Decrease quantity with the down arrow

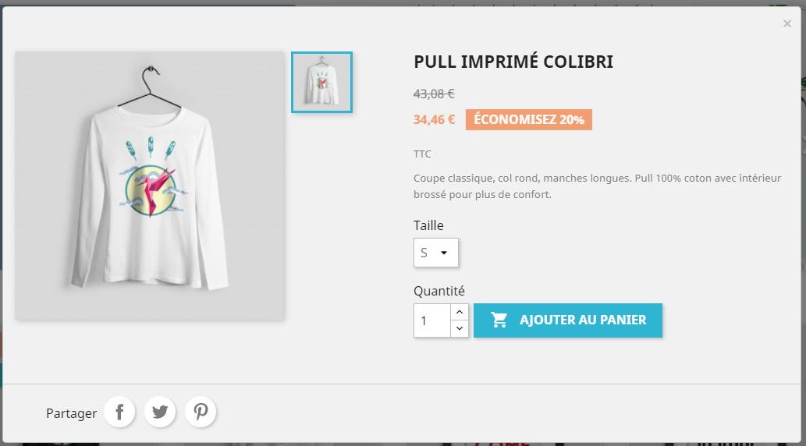click(460, 329)
